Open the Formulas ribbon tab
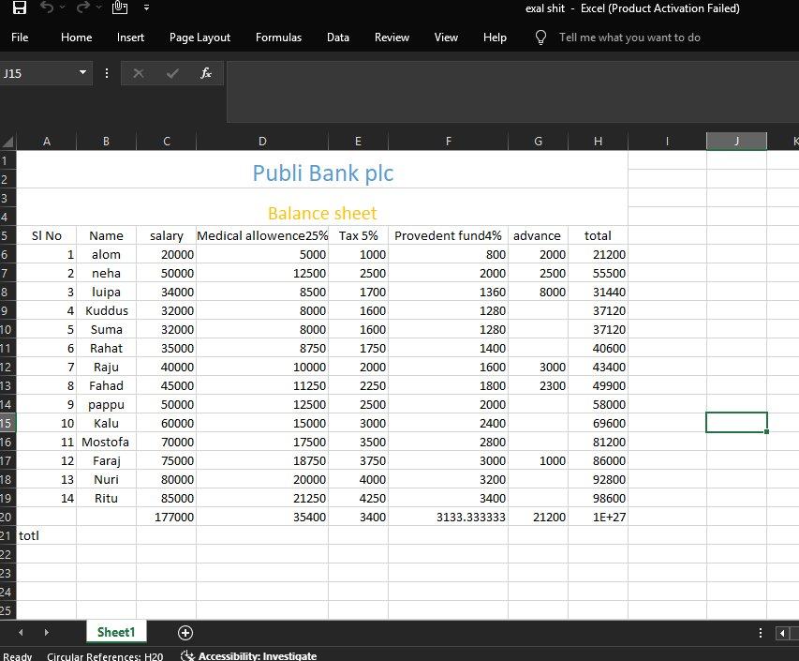This screenshot has height=661, width=799. [x=279, y=38]
